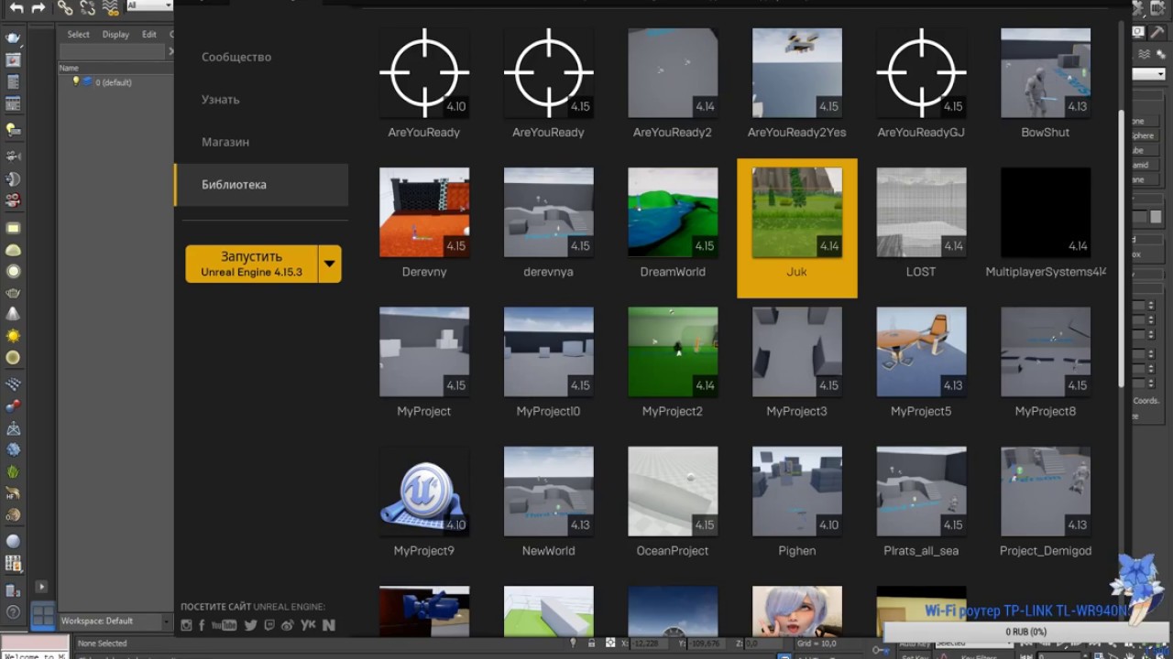The image size is (1173, 659).
Task: Click the red-blue spheres icon in left toolbar
Action: pyautogui.click(x=13, y=406)
